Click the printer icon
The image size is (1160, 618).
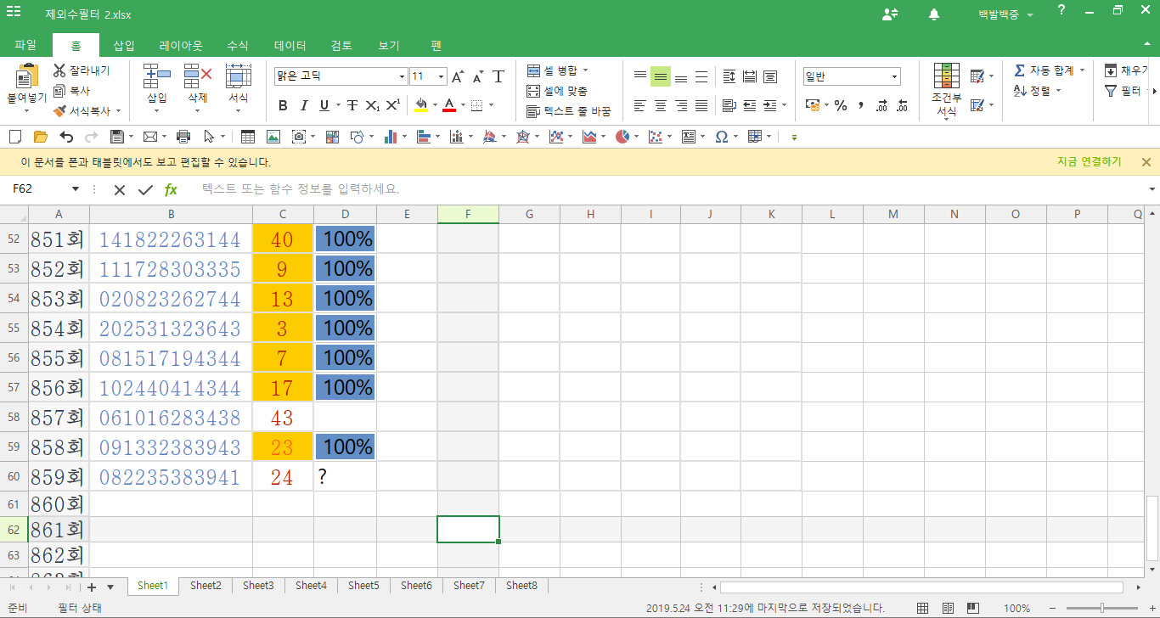(183, 137)
